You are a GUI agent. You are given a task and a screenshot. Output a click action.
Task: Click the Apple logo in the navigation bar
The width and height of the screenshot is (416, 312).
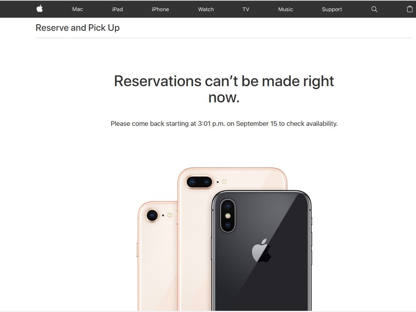pyautogui.click(x=39, y=9)
